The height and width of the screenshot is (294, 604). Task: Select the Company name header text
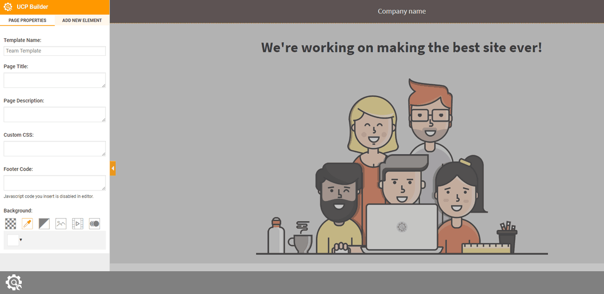coord(401,11)
